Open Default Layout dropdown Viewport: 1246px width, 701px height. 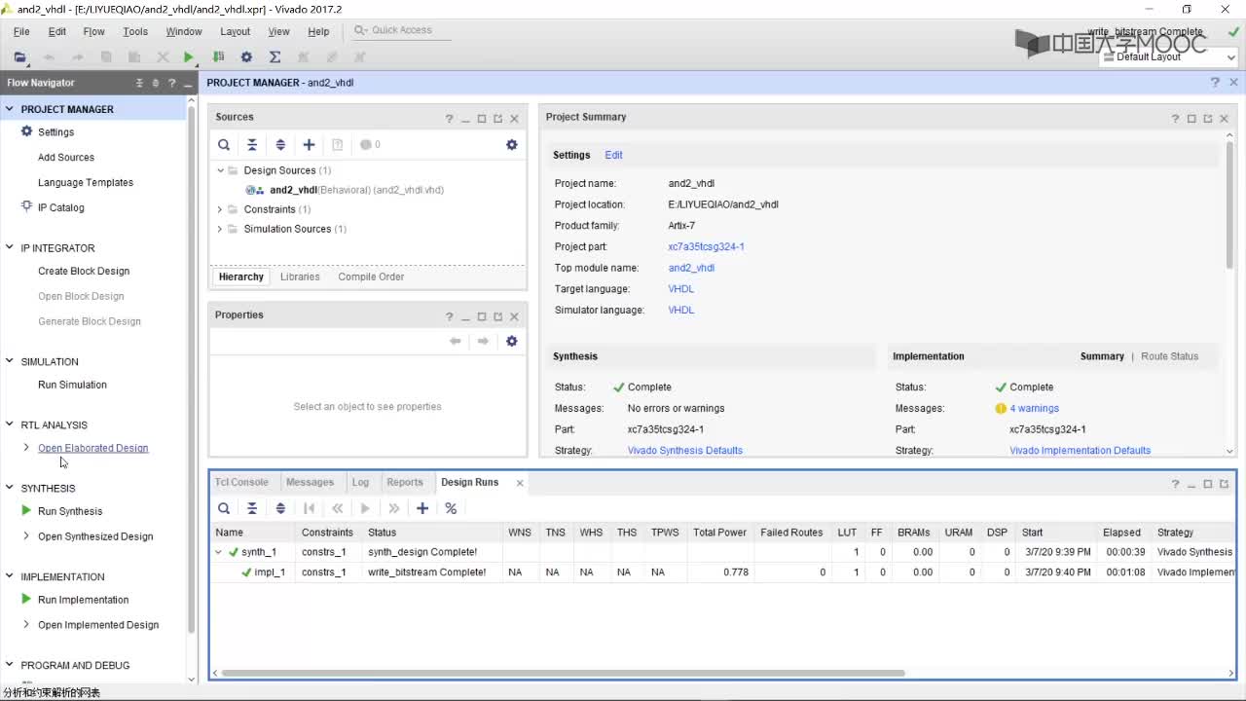1168,56
